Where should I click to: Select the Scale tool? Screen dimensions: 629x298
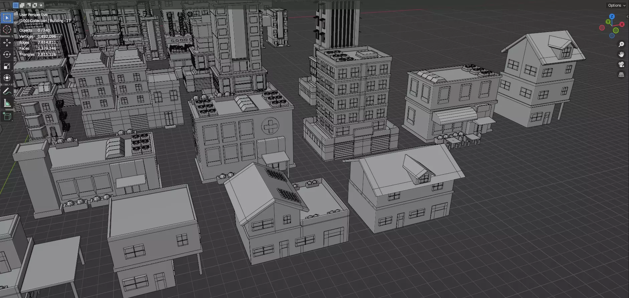pos(7,66)
